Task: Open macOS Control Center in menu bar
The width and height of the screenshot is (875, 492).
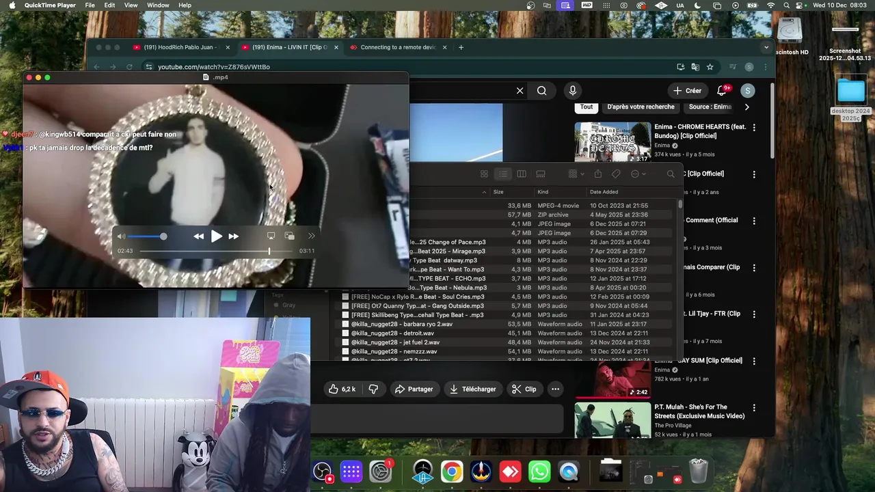Action: [x=799, y=5]
